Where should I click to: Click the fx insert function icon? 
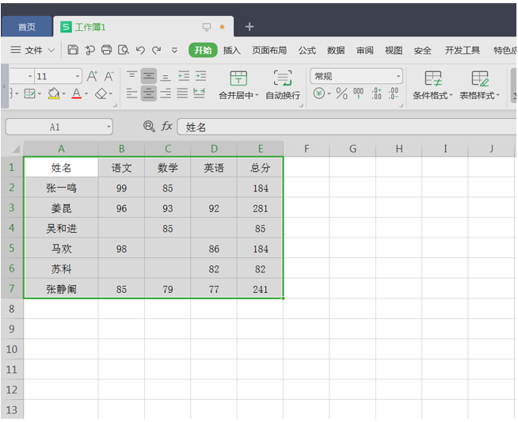pos(167,126)
